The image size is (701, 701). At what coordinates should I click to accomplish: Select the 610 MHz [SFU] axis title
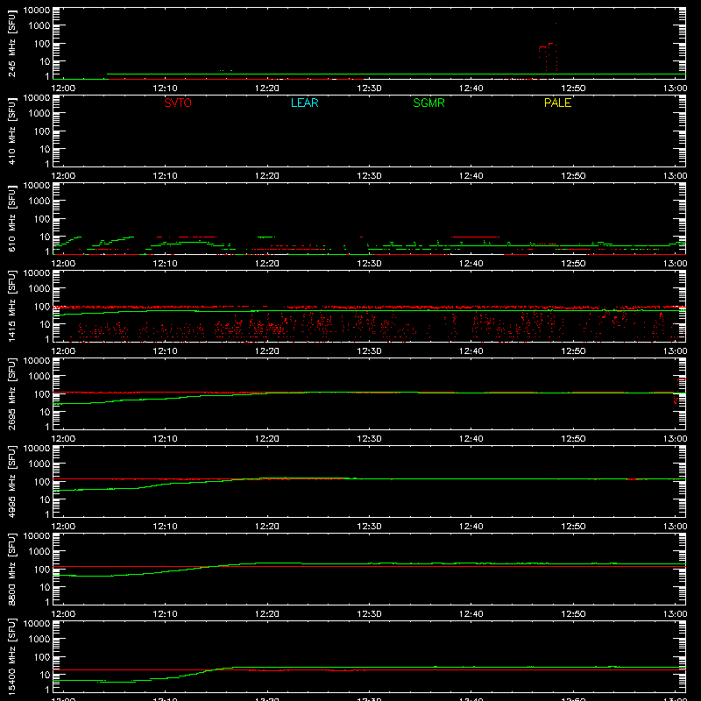pos(11,218)
